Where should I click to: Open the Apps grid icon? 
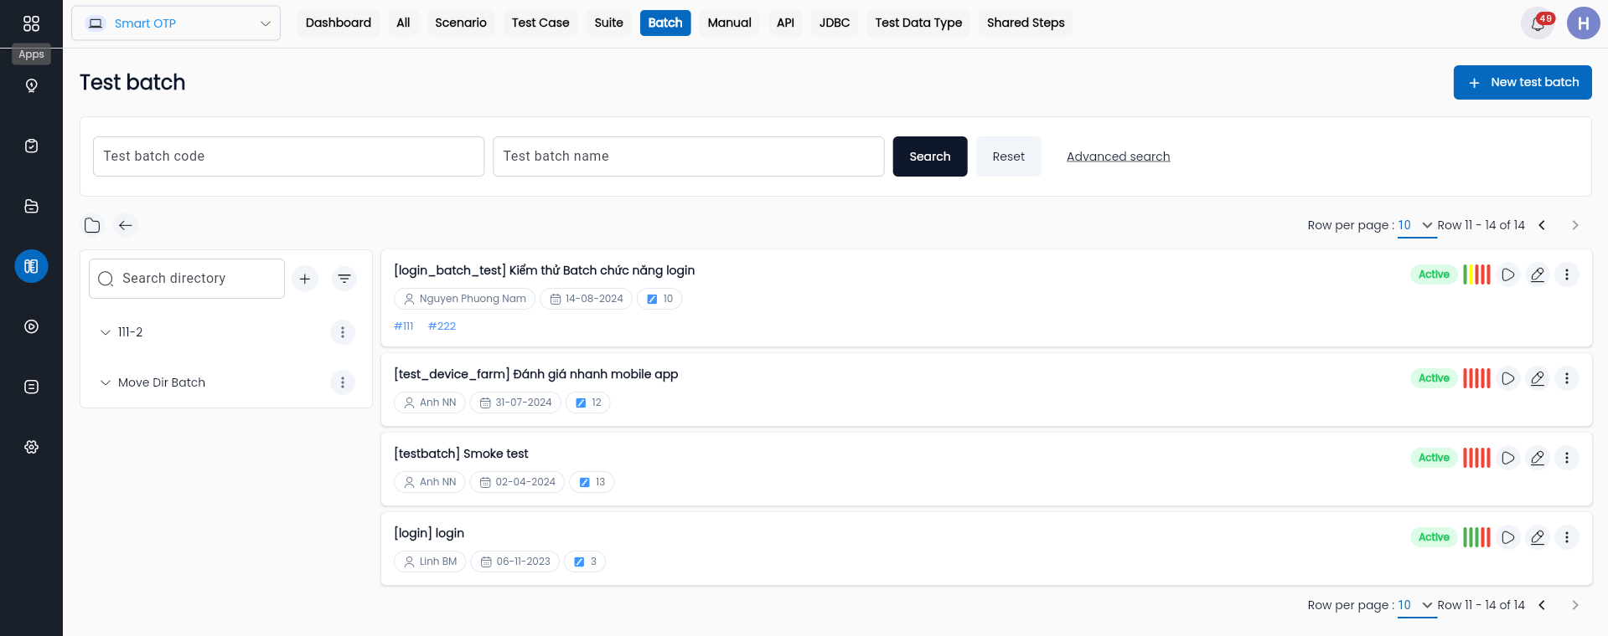point(31,23)
